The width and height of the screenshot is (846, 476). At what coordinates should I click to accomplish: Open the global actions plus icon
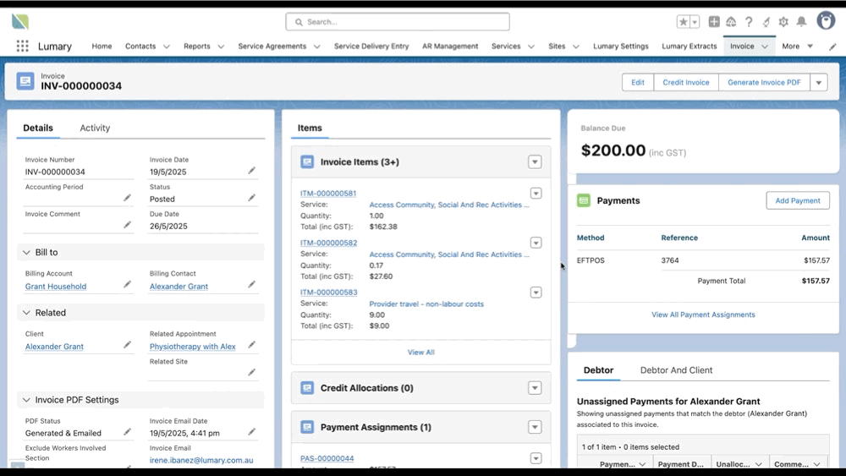pyautogui.click(x=714, y=22)
